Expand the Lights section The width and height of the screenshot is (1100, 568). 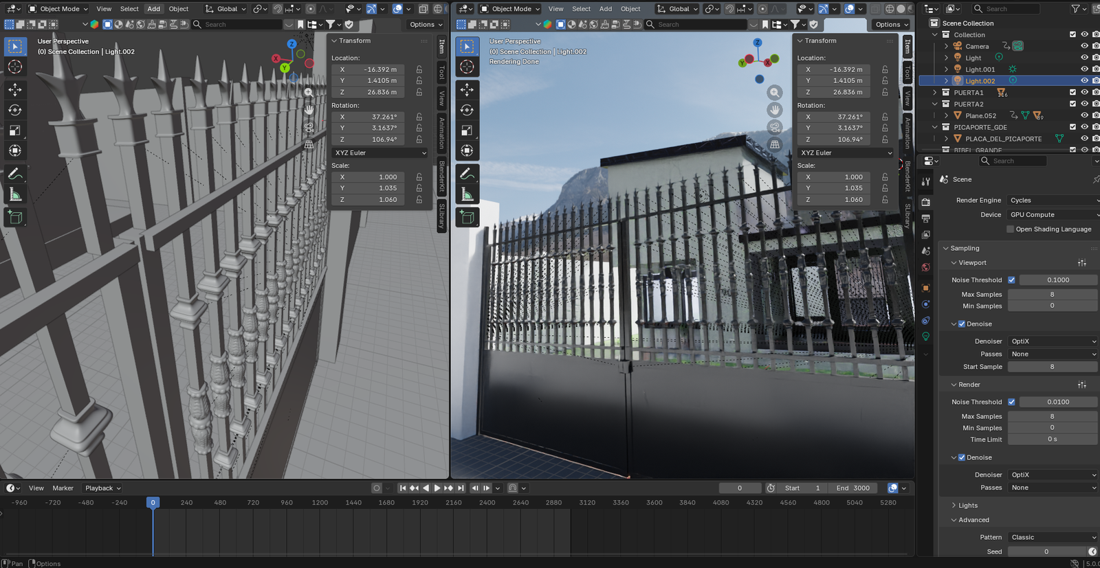(968, 505)
